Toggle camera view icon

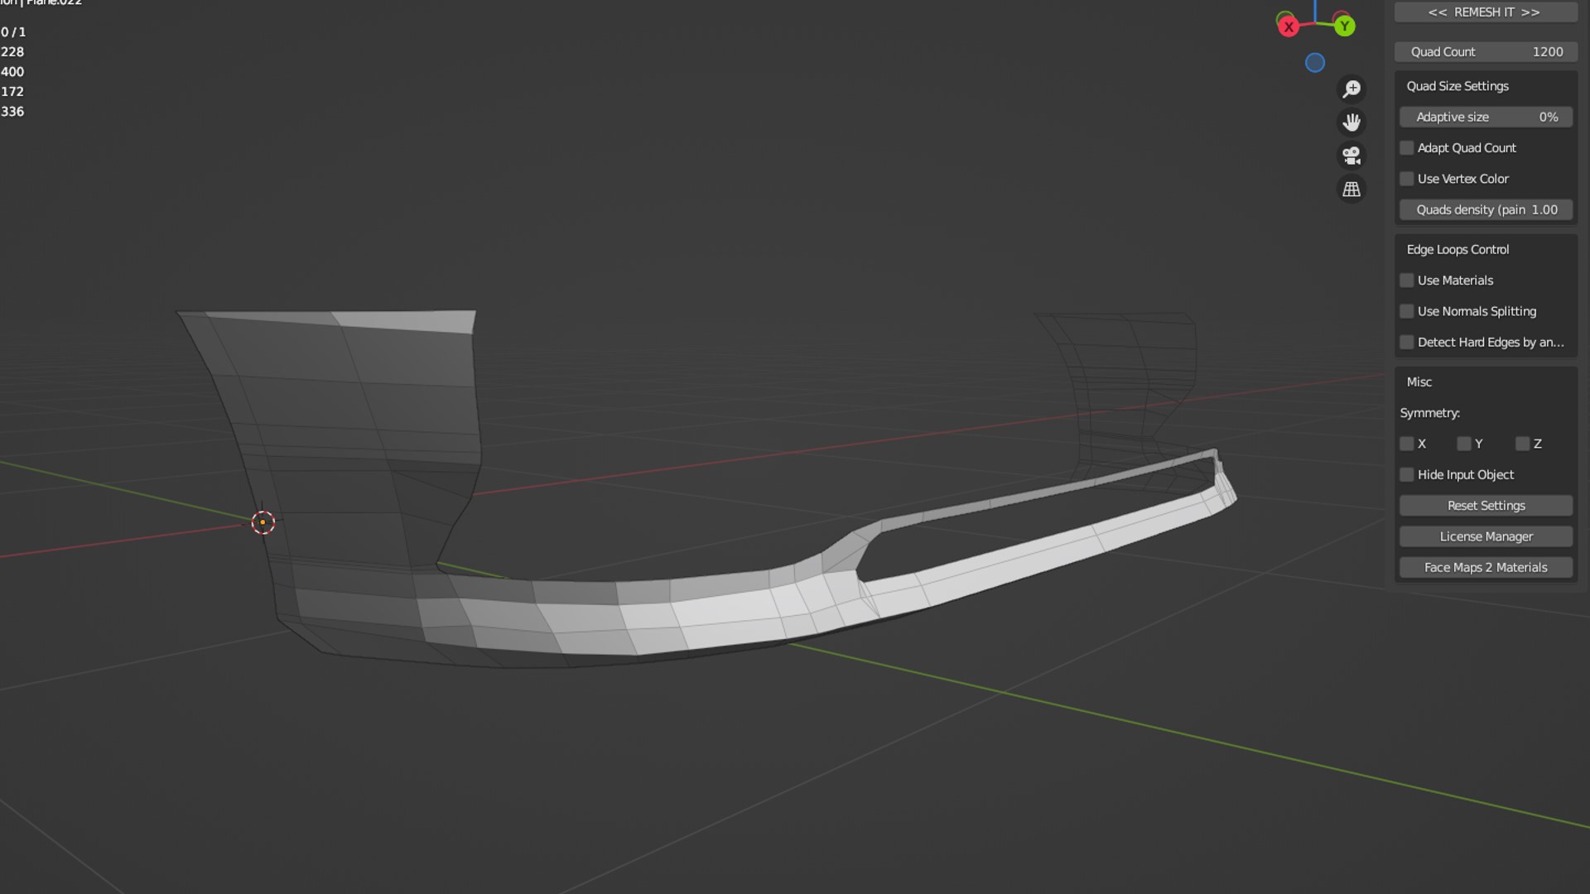click(1351, 156)
